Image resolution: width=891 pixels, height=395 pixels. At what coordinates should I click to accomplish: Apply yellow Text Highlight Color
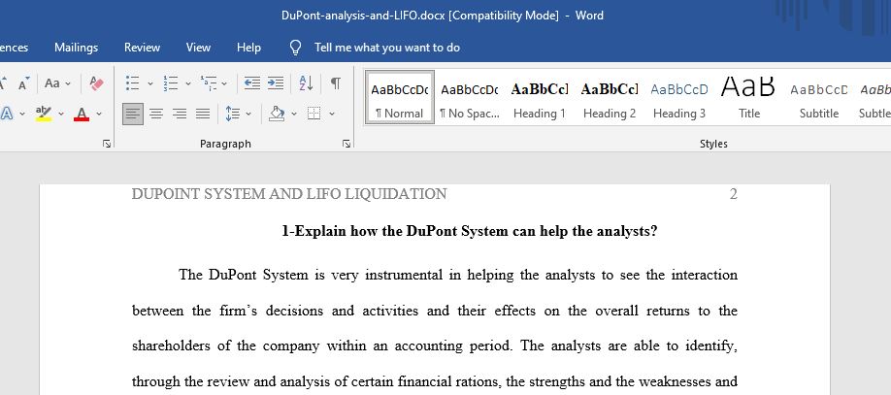44,114
